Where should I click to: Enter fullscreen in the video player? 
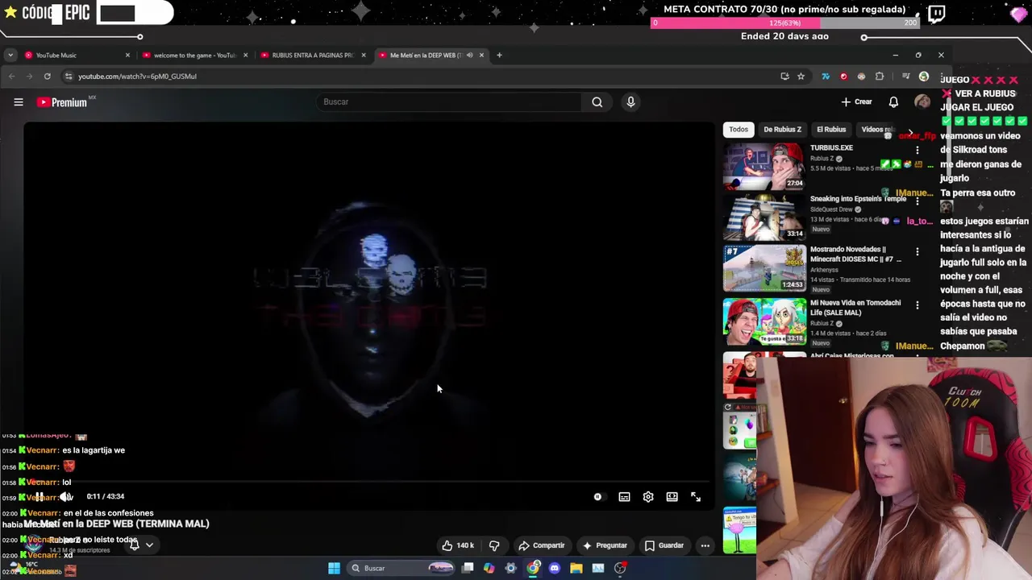point(696,497)
